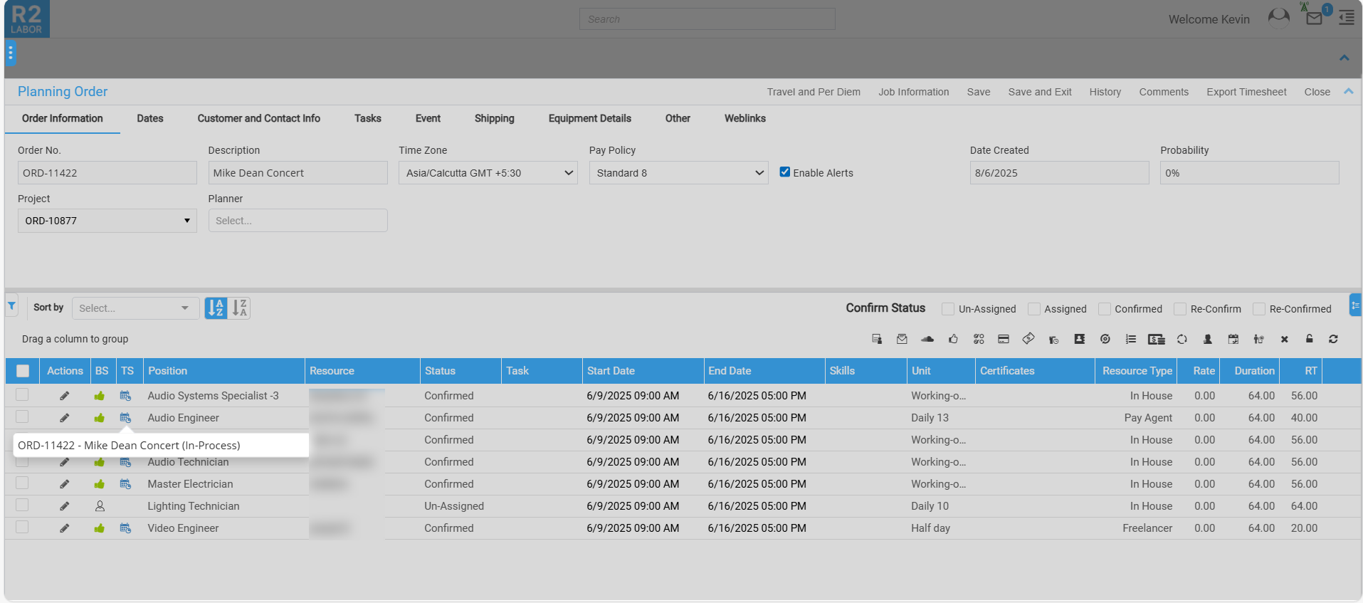The height and width of the screenshot is (603, 1363).
Task: Click the thumbs-up icon in grid toolbar
Action: click(953, 339)
